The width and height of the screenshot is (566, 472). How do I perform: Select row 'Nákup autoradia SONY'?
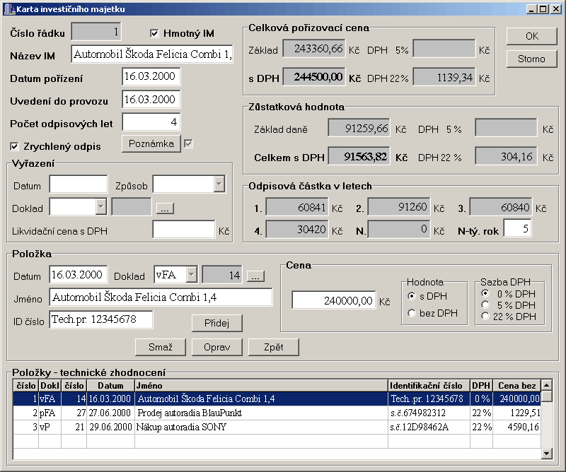pyautogui.click(x=277, y=427)
